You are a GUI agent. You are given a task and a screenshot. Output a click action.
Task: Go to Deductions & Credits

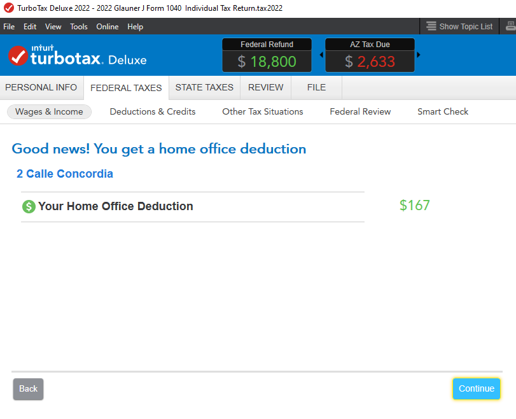coord(153,111)
